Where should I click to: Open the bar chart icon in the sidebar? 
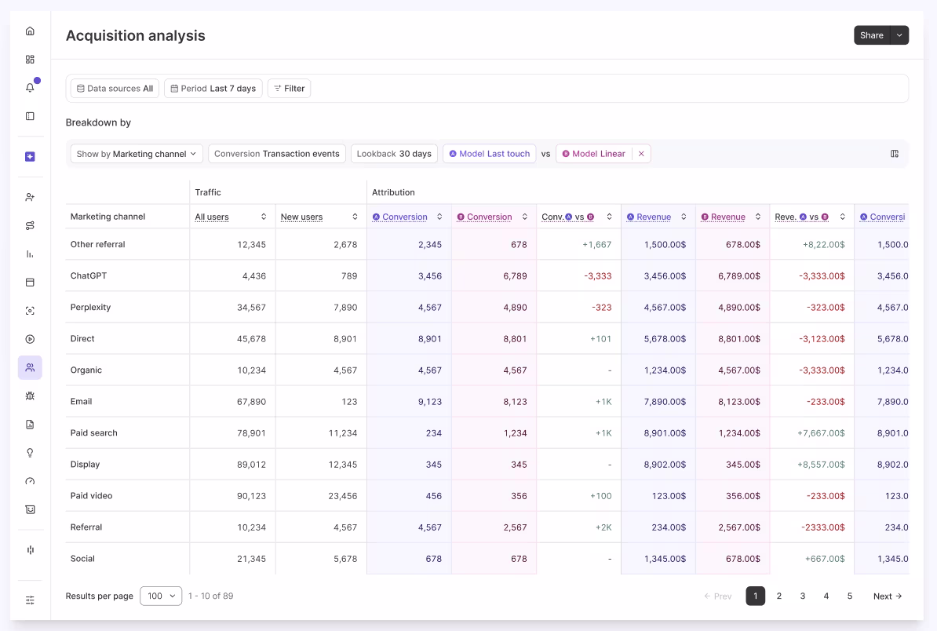tap(30, 254)
